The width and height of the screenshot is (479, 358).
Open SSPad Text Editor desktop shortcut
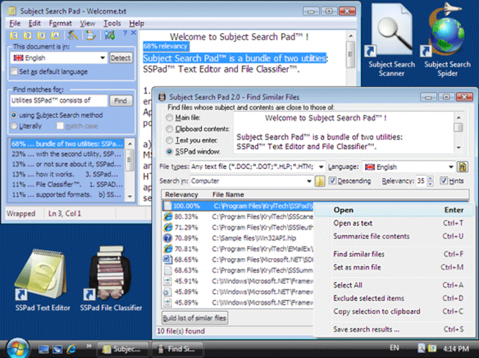[x=42, y=280]
